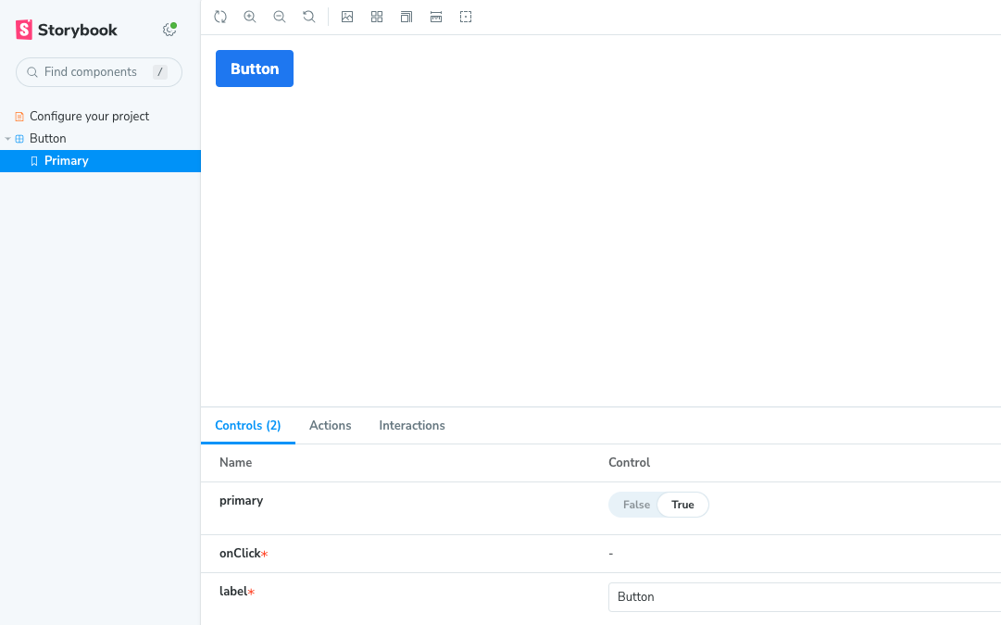Switch to the Interactions tab
This screenshot has width=1001, height=625.
[x=412, y=426]
